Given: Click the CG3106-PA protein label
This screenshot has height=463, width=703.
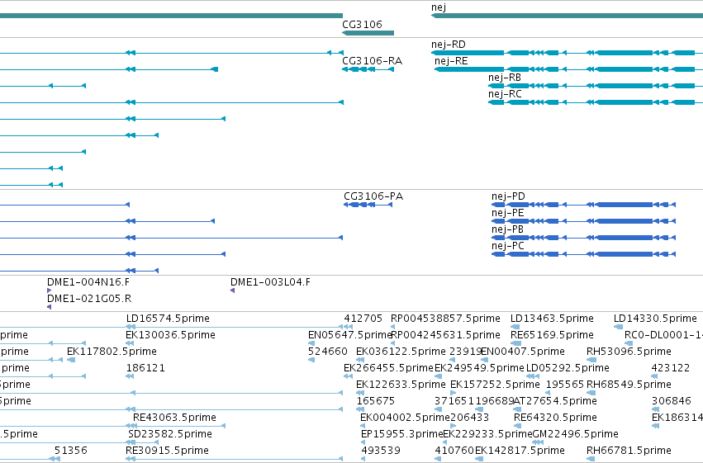Looking at the screenshot, I should (373, 196).
